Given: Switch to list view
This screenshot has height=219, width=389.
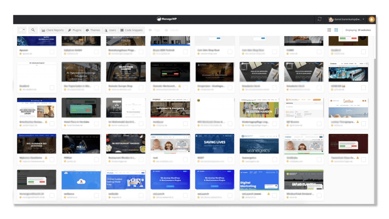Looking at the screenshot, I should pyautogui.click(x=329, y=30).
